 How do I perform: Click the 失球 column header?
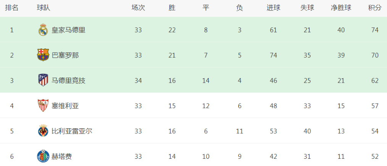point(307,8)
